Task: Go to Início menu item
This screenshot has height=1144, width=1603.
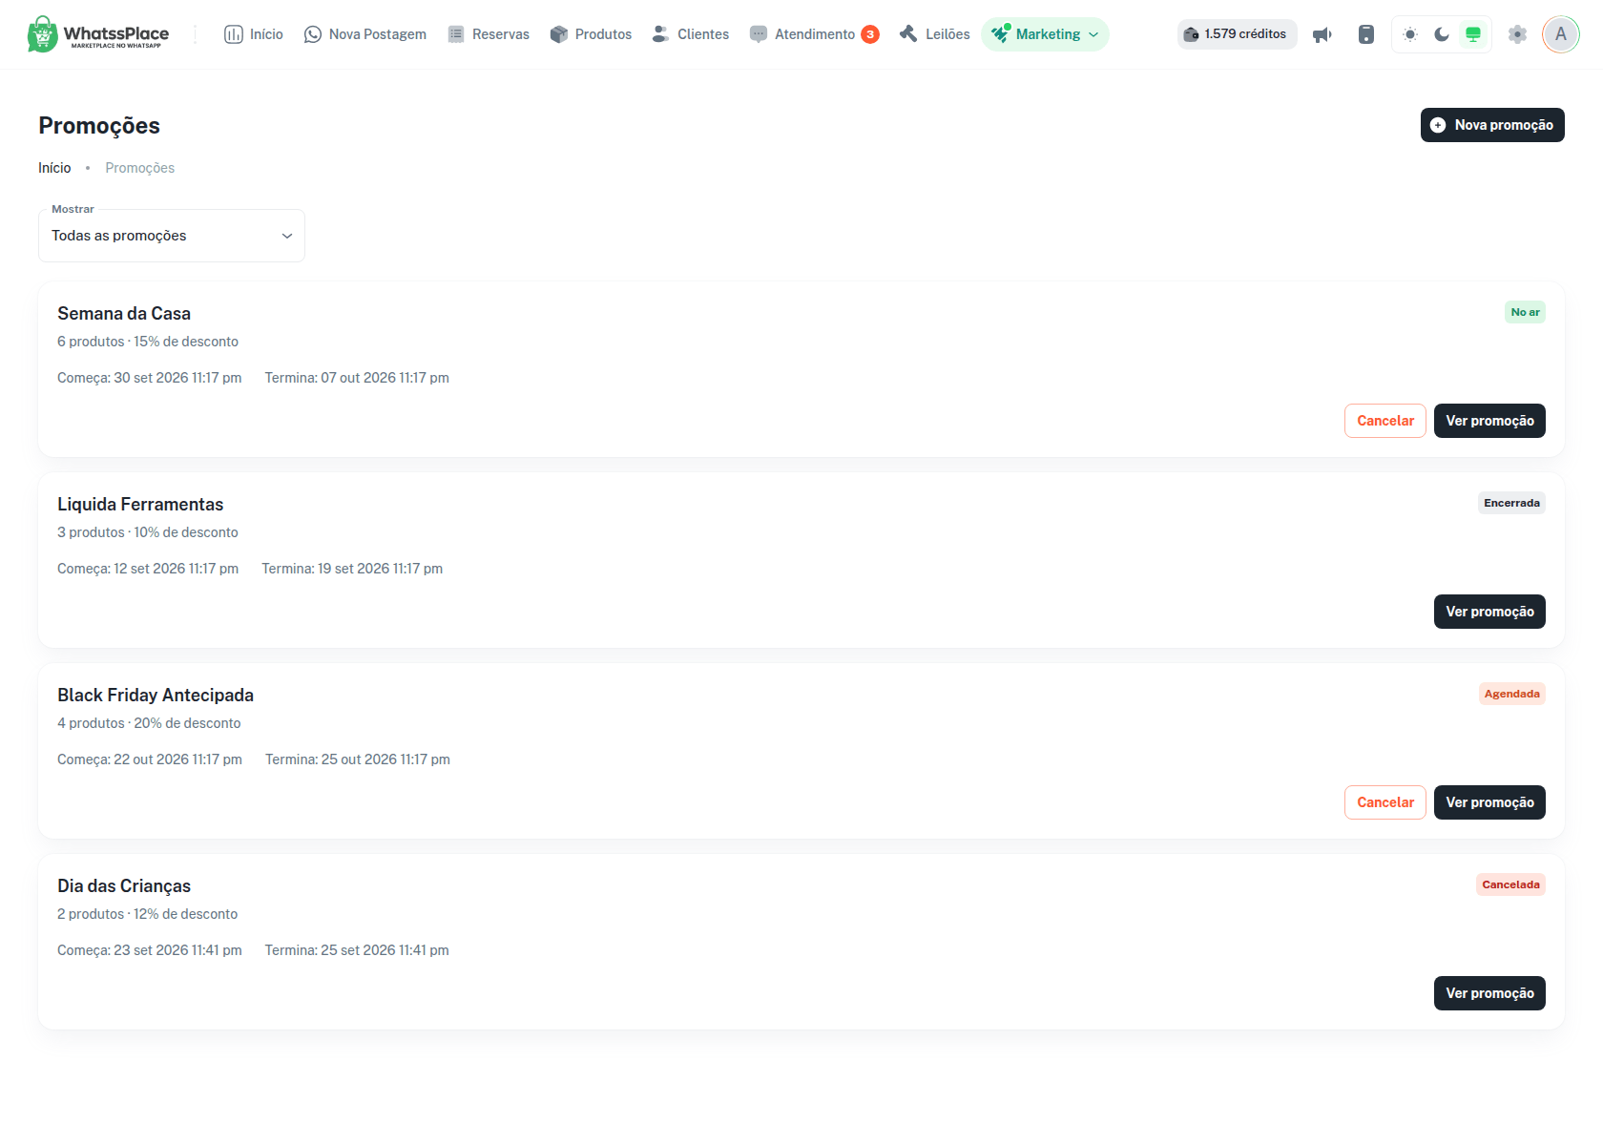Action: (x=254, y=34)
